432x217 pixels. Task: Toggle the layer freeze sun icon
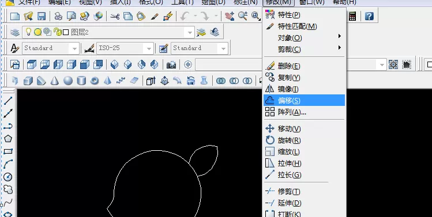(37, 32)
